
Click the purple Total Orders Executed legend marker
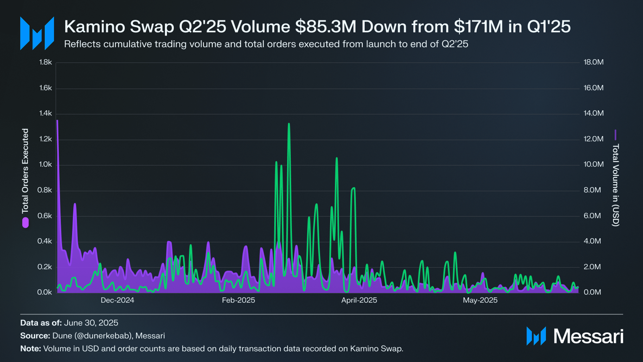[x=26, y=223]
